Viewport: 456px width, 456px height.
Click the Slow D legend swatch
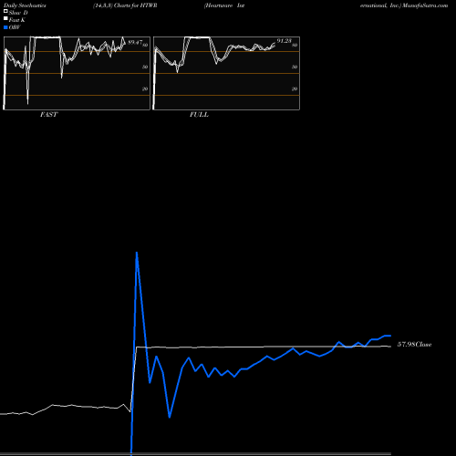click(5, 11)
